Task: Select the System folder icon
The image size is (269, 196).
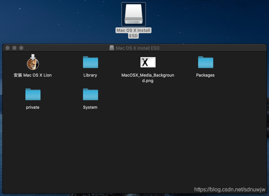Action: click(90, 94)
